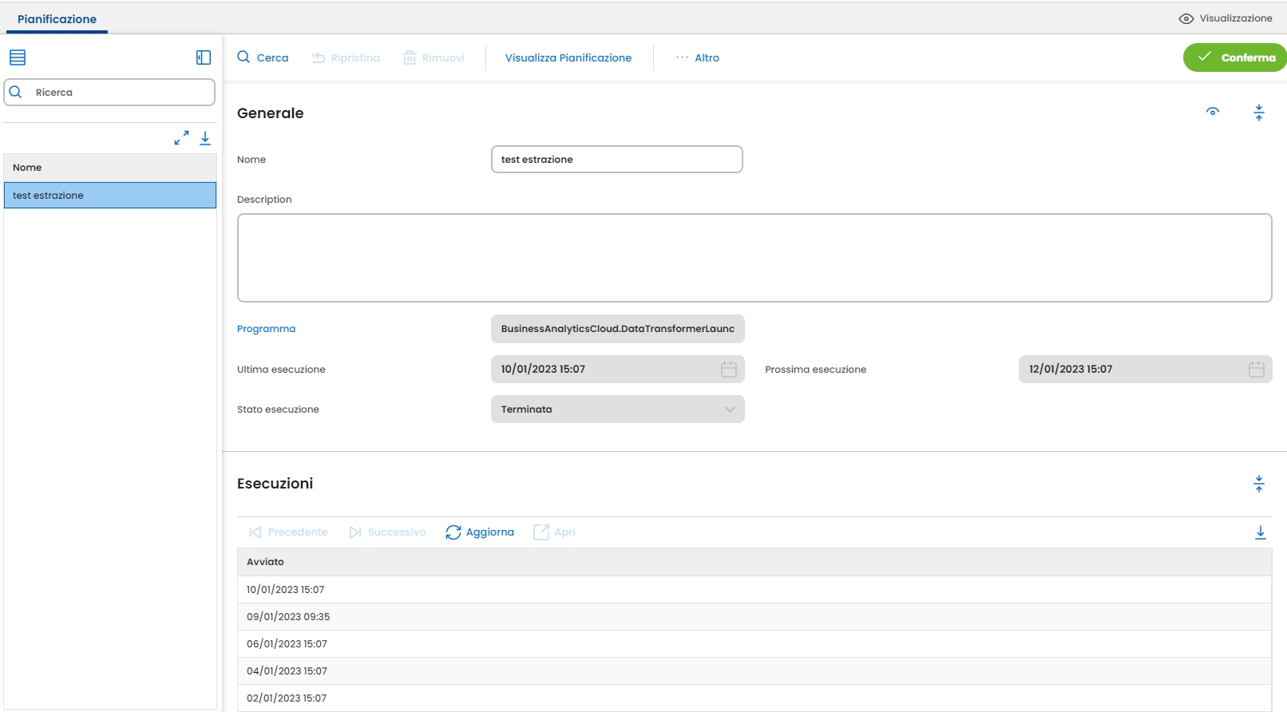The image size is (1287, 712).
Task: Open the calendar icon for Ultima esecuzione
Action: click(x=728, y=369)
